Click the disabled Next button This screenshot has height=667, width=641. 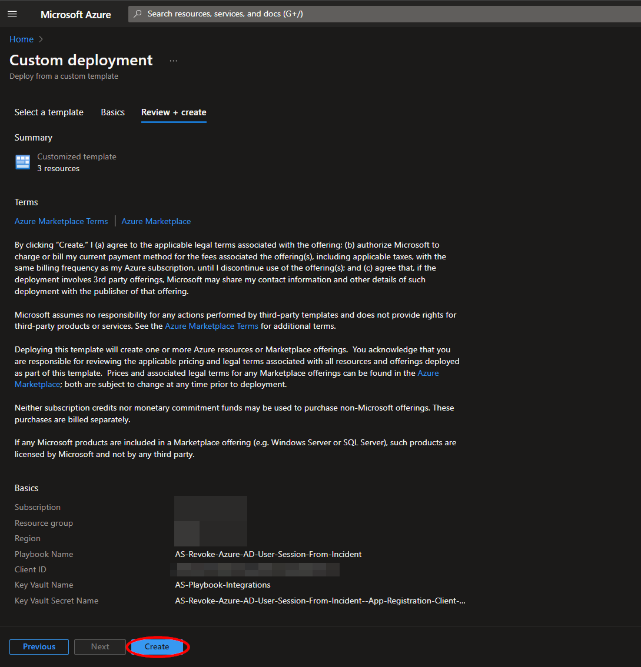[x=100, y=646]
